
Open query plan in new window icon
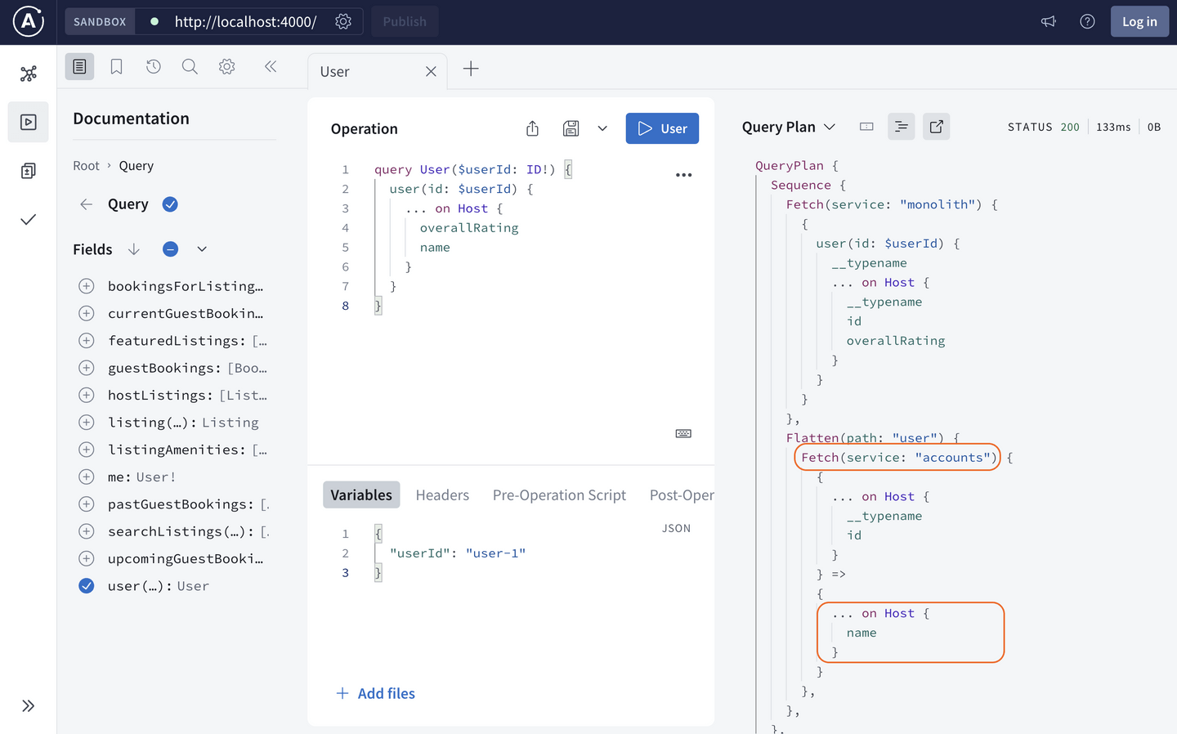click(x=936, y=128)
